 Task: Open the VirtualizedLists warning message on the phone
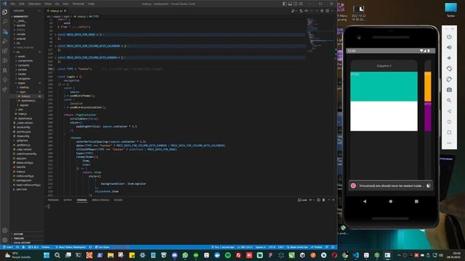coord(391,186)
